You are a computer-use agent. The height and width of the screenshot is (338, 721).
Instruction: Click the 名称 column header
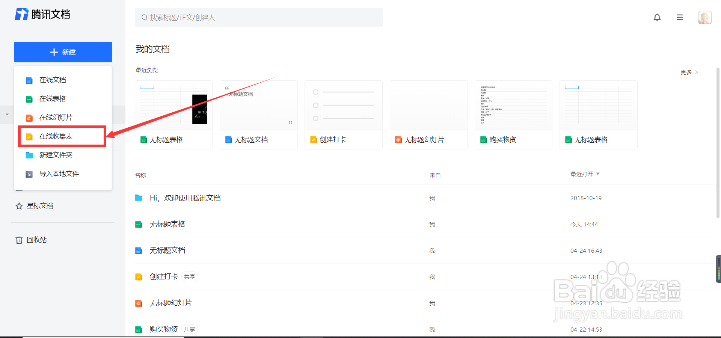click(140, 175)
